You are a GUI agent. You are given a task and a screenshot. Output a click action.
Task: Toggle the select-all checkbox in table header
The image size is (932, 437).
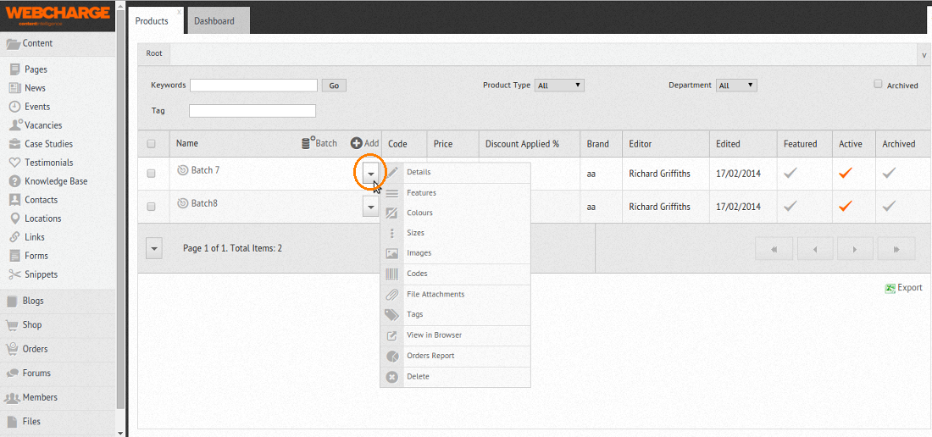click(x=152, y=144)
